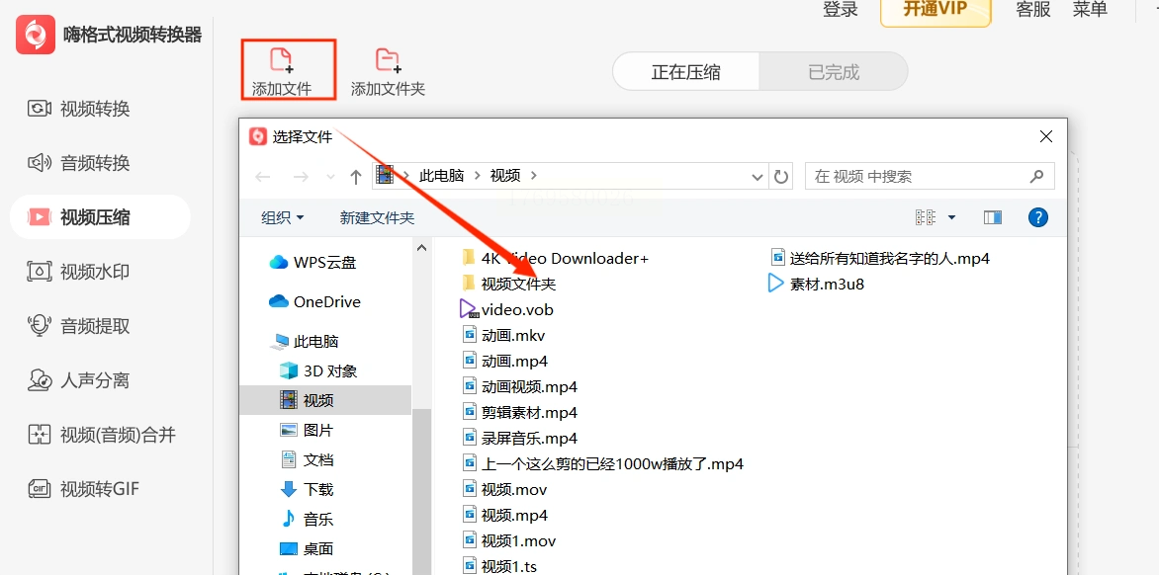
Task: Click the change view layout icon
Action: (925, 217)
